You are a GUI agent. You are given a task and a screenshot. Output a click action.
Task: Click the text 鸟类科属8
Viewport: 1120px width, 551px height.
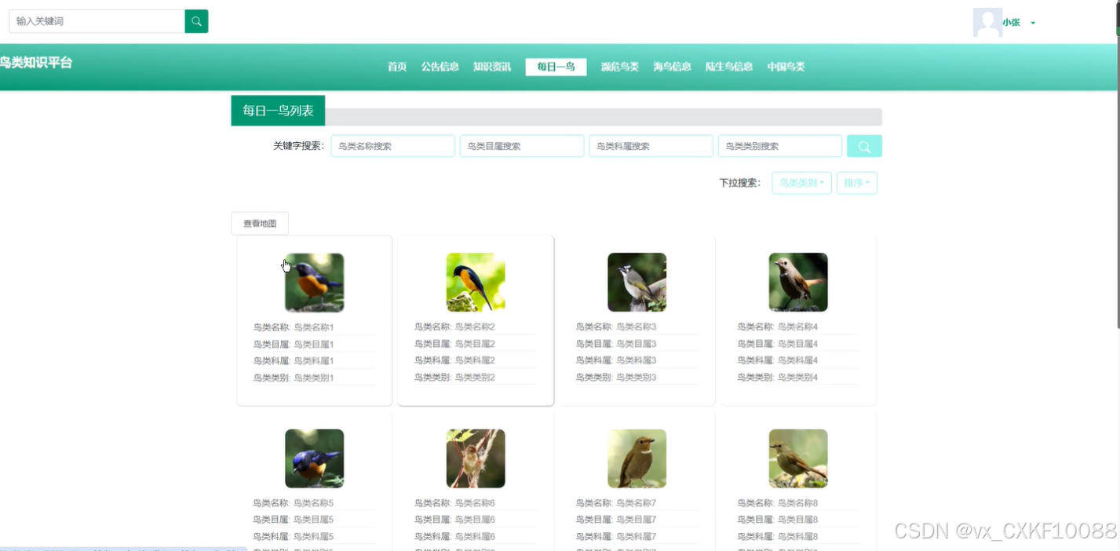coord(798,537)
